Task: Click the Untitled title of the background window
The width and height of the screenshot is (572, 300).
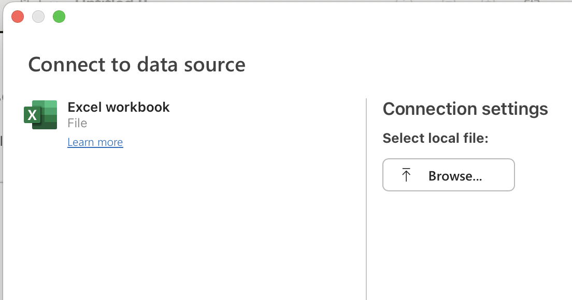Action: (111, 2)
